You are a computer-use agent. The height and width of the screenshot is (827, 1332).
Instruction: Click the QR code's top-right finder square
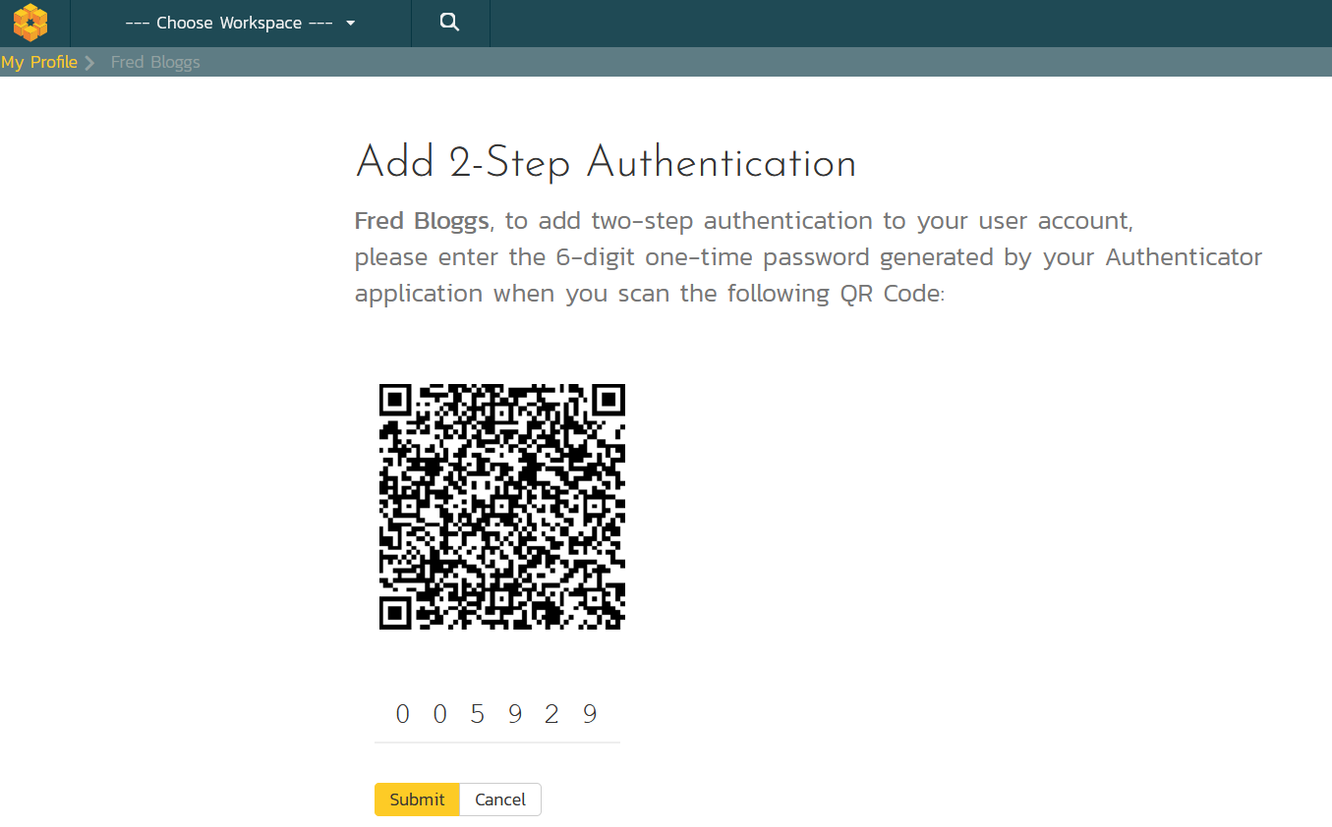tap(608, 400)
